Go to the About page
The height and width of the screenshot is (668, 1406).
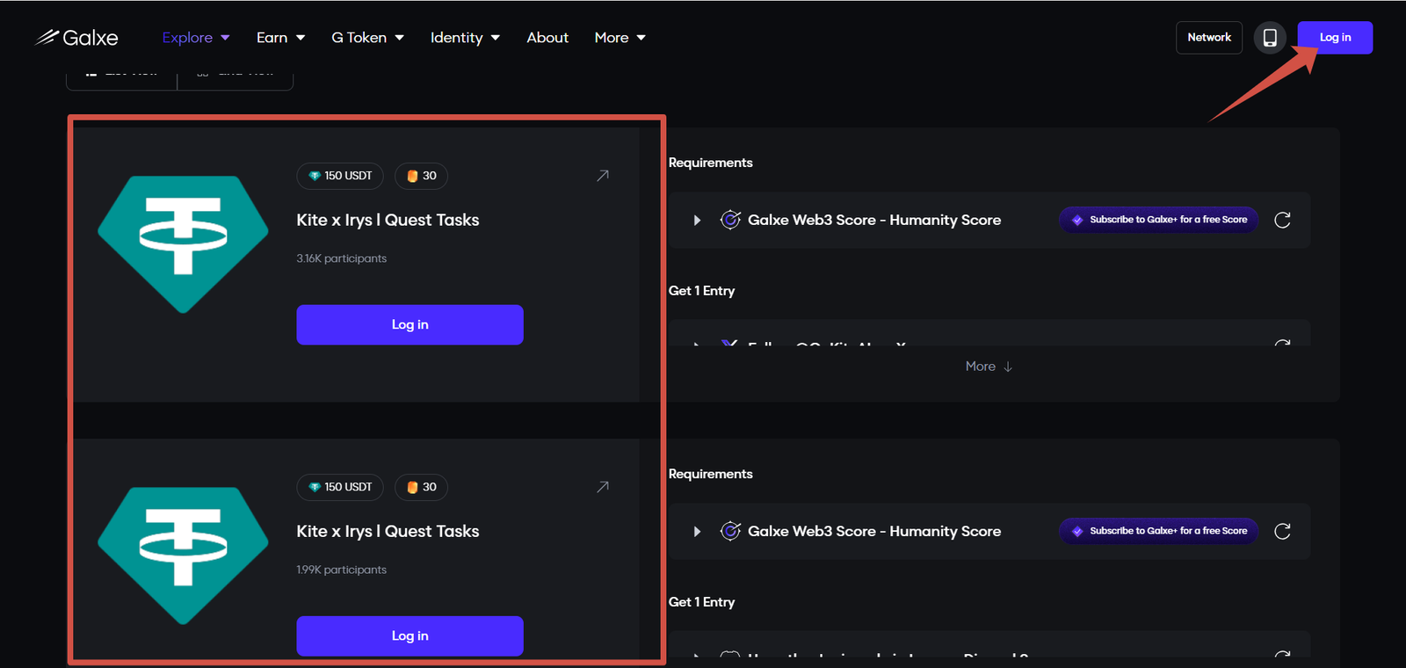tap(547, 38)
